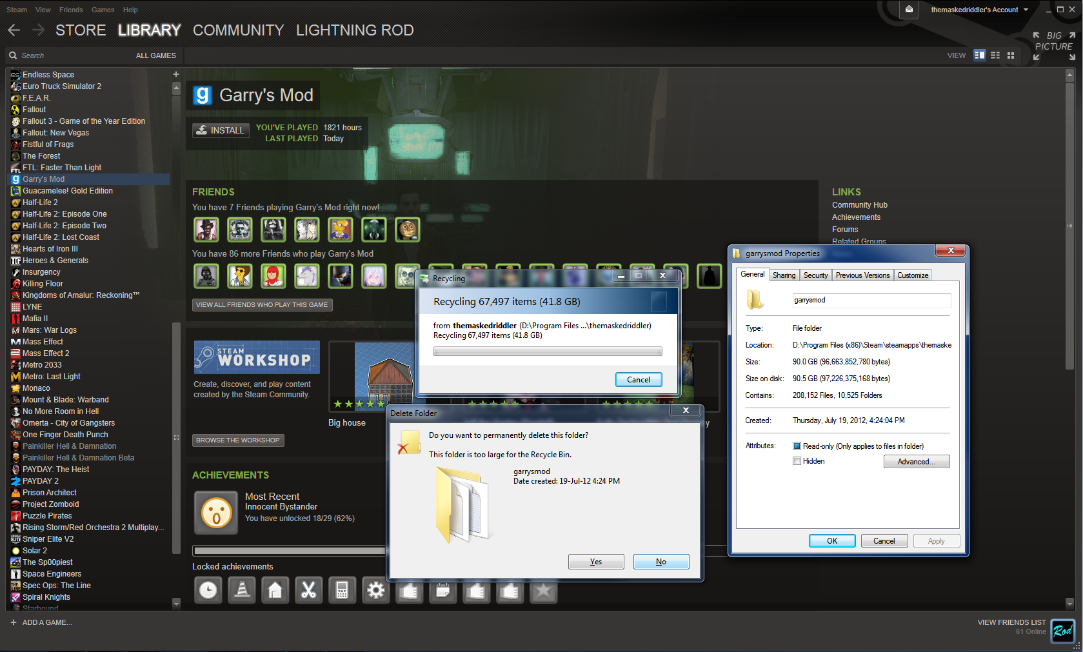Click No in the Delete Folder dialog
Screen dimensions: 1083x652
pos(661,562)
